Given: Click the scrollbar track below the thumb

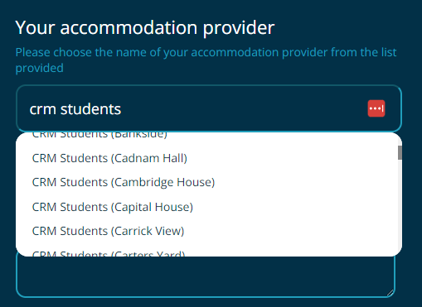Looking at the screenshot, I should click(400, 204).
